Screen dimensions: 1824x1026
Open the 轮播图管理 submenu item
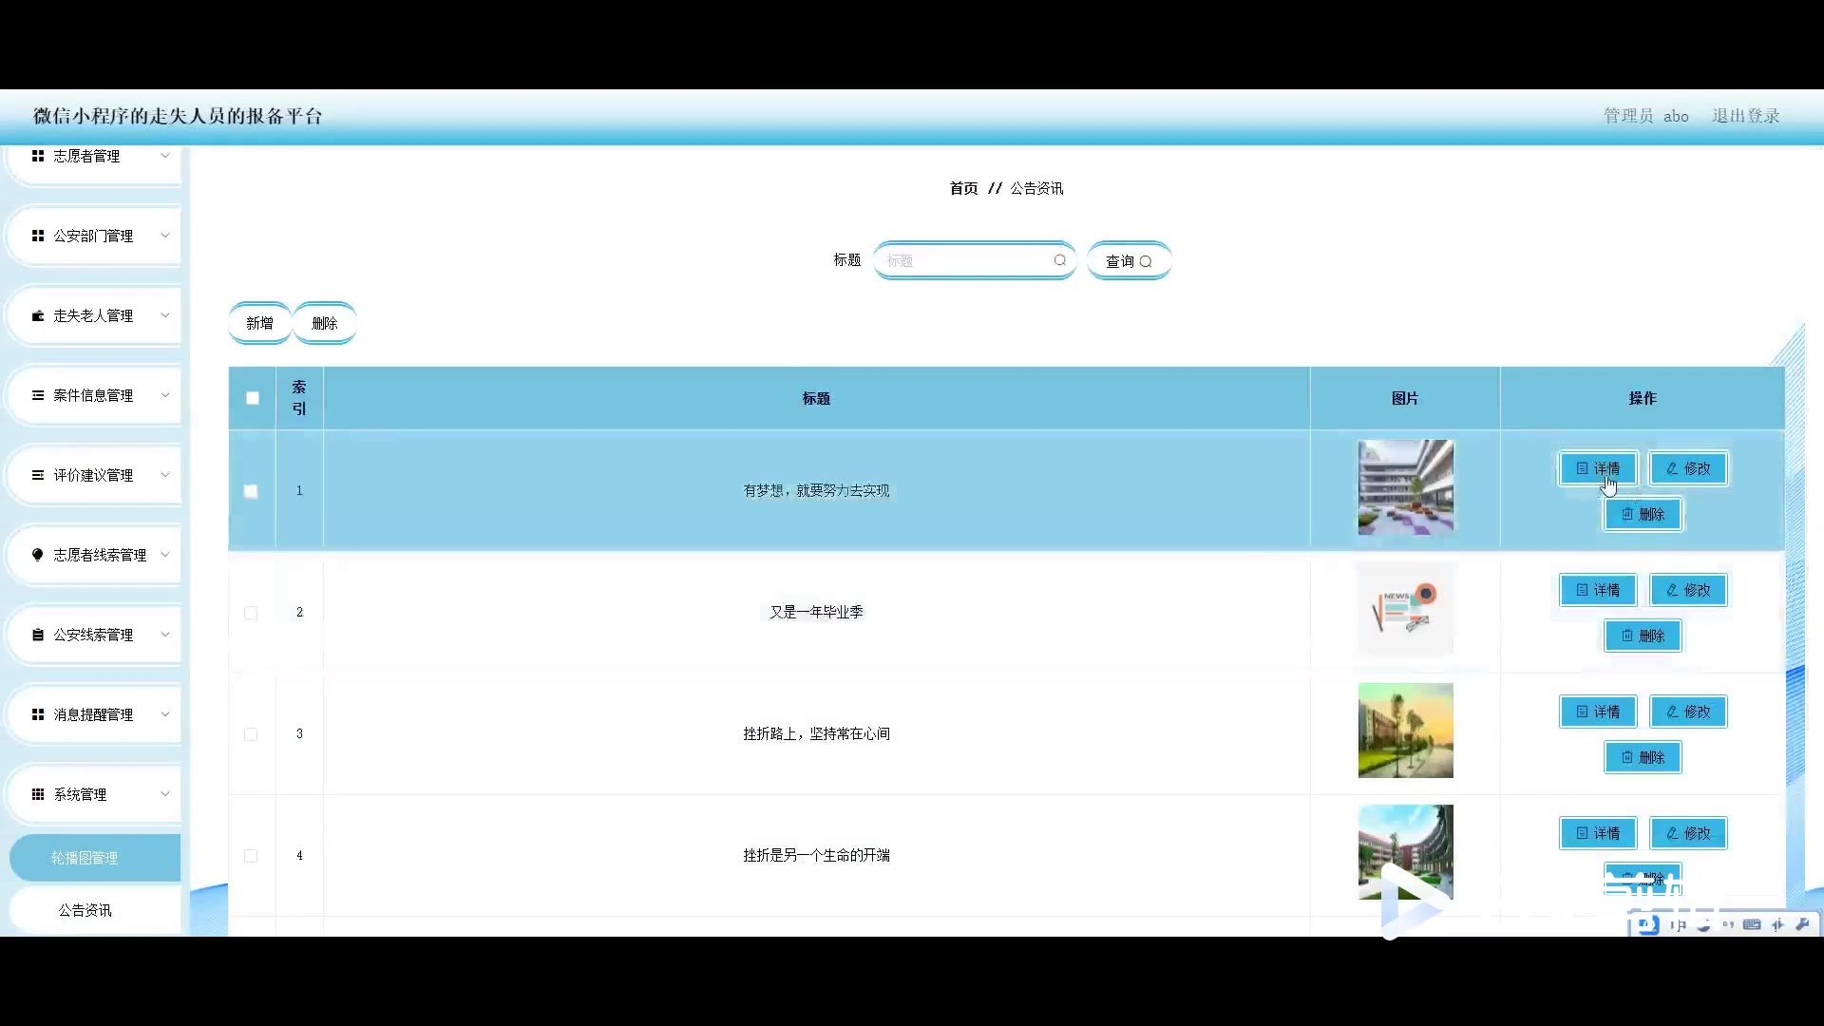tap(85, 858)
